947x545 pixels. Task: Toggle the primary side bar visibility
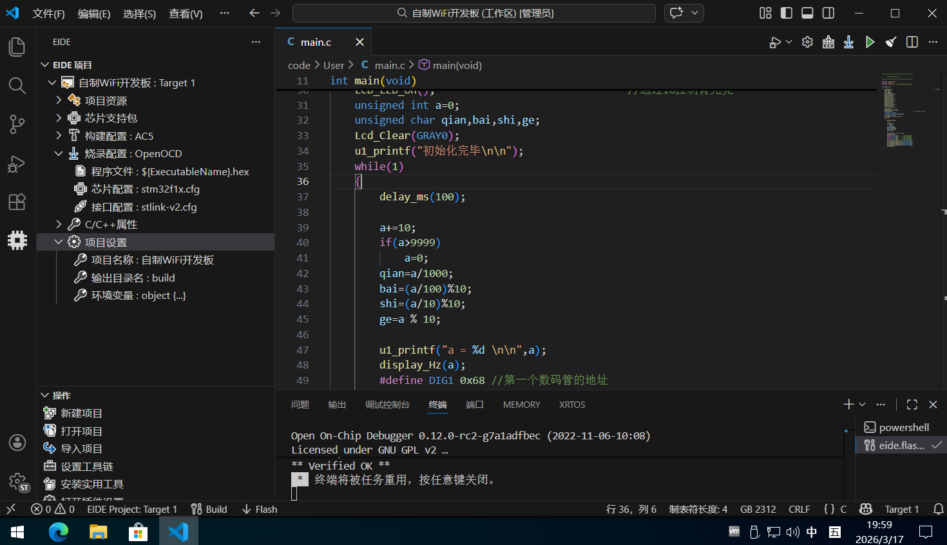click(787, 13)
